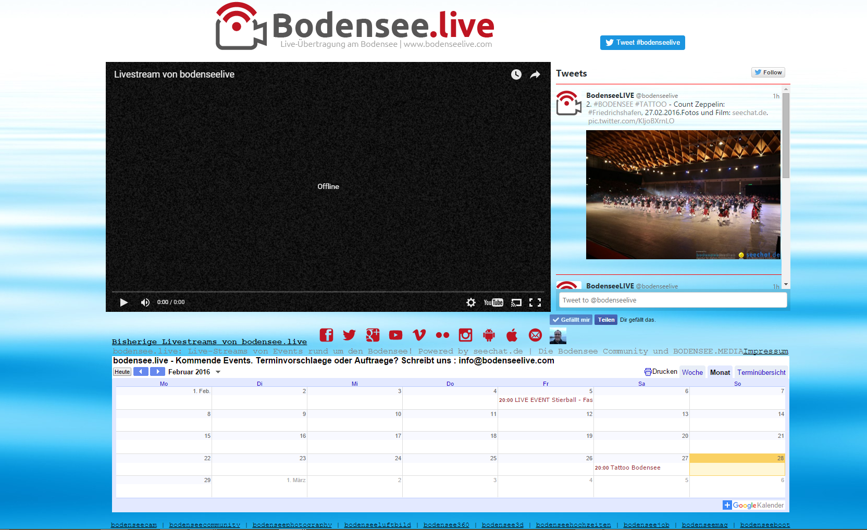
Task: Mute the video player volume
Action: coord(145,302)
